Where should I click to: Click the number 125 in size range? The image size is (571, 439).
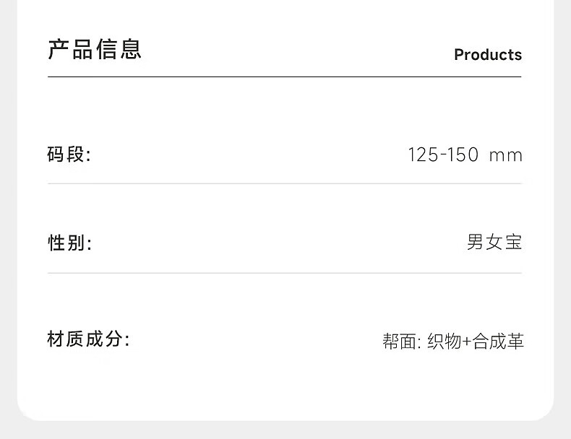point(423,155)
